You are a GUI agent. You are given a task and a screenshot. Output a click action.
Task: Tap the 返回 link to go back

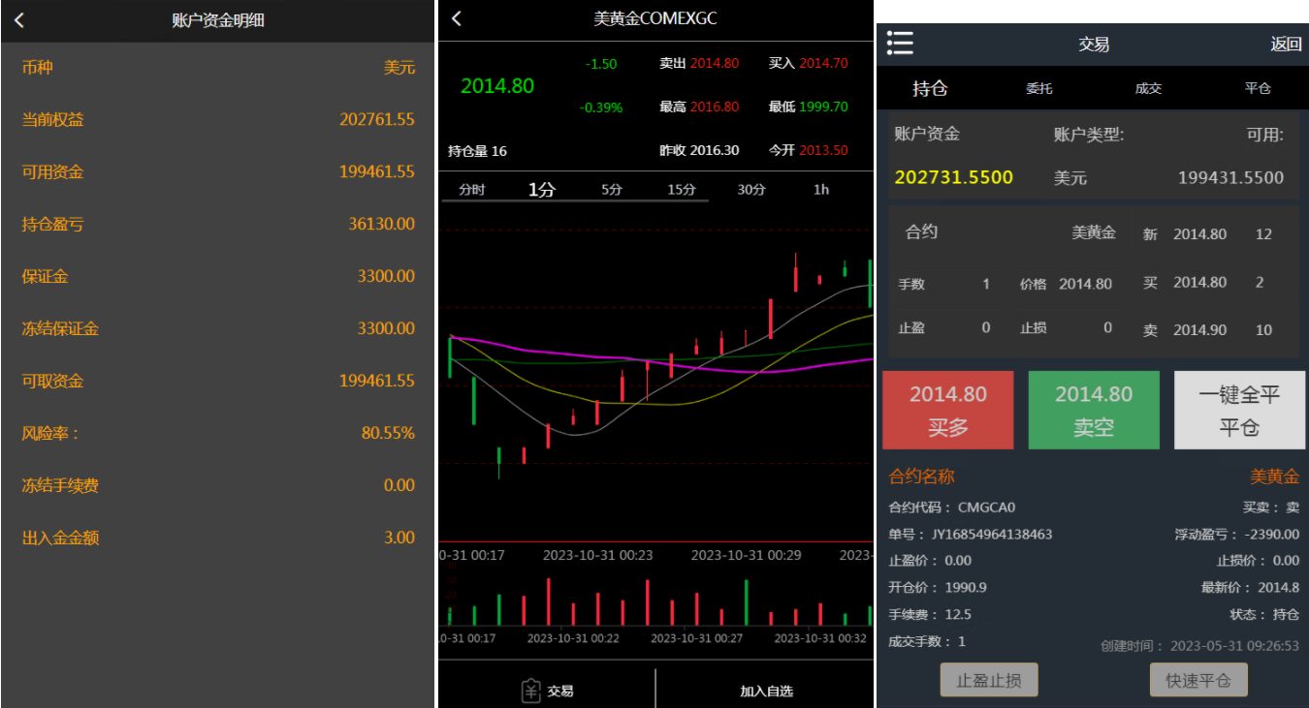point(1285,43)
